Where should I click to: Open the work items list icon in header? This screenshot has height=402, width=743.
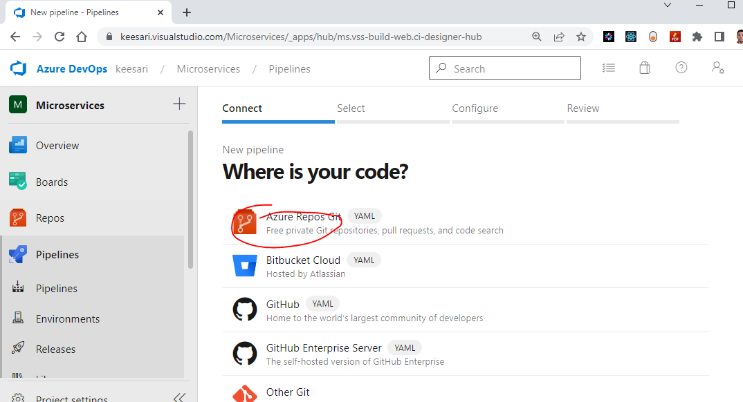coord(608,68)
